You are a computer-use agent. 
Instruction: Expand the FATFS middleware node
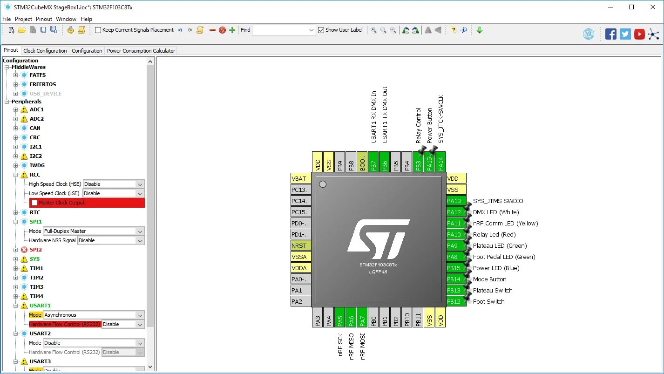16,75
